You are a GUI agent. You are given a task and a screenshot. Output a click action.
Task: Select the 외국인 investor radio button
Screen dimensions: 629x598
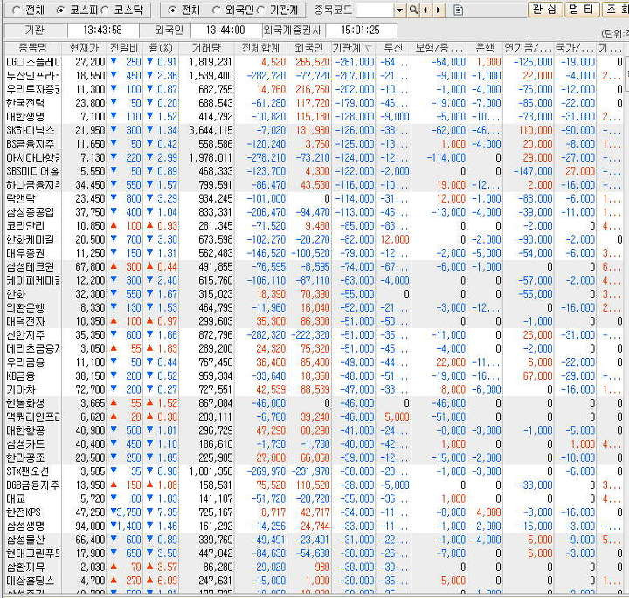216,10
